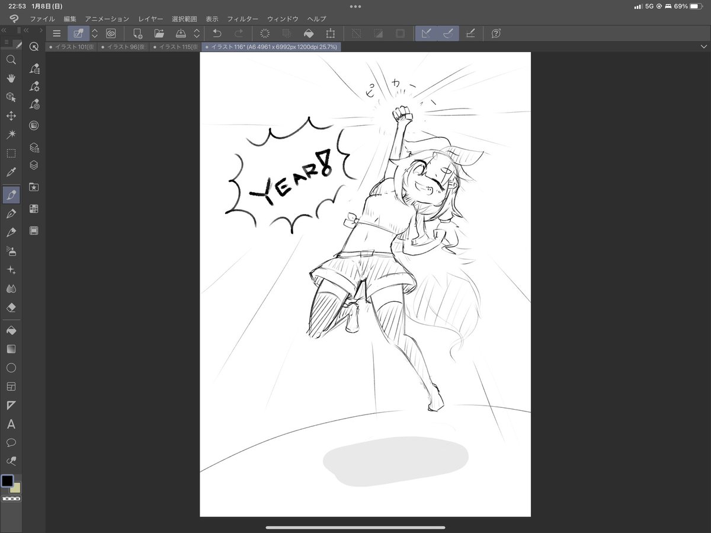
Task: Open the 選択範囲 menu
Action: [184, 19]
